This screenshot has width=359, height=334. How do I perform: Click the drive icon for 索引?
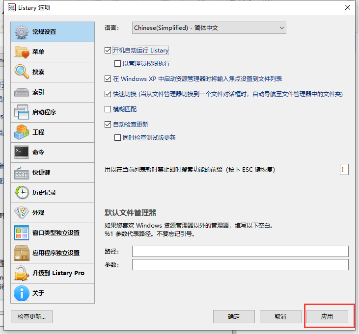point(22,92)
